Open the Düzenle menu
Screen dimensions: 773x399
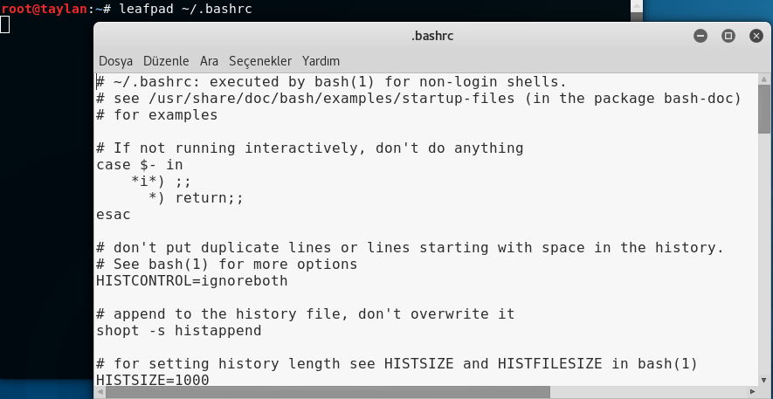166,61
